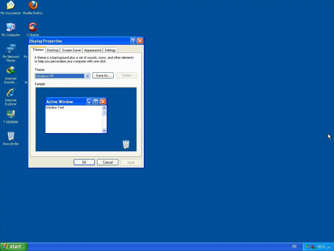Click the Active Window title in the sample
Screen dimensions: 334x251
click(60, 102)
